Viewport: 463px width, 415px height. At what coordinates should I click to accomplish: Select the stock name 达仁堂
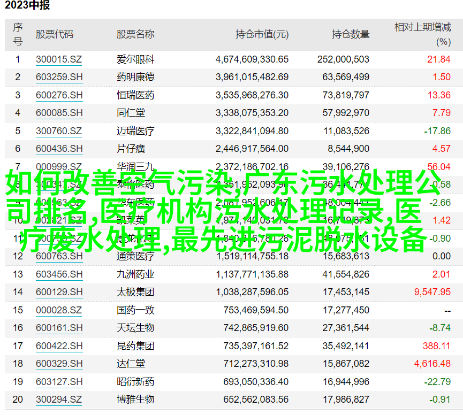click(131, 364)
